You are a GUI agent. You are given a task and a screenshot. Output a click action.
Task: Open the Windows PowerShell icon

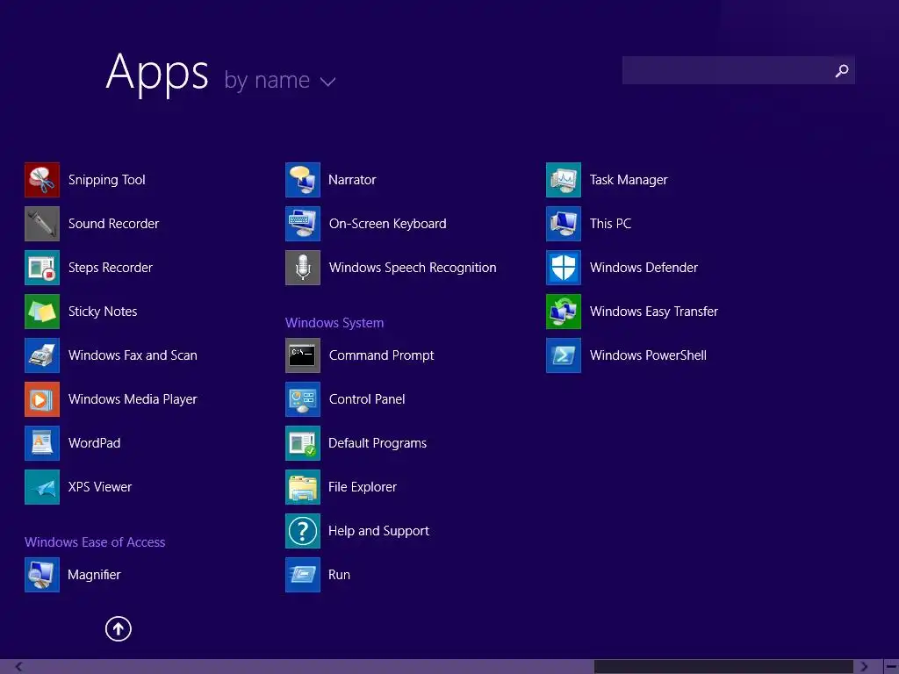pos(564,355)
